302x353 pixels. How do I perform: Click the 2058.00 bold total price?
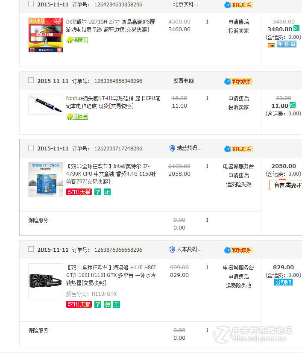(x=284, y=166)
